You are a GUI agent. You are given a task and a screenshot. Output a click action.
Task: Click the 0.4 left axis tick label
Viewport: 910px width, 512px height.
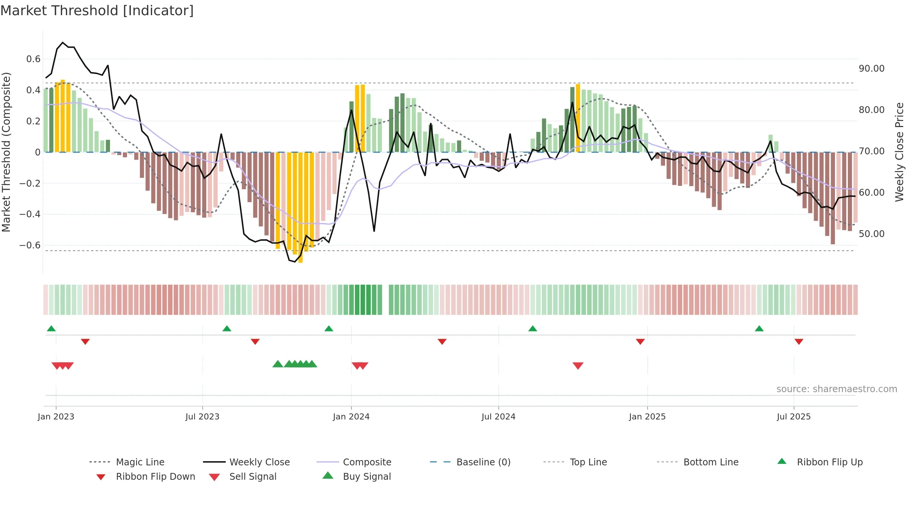coord(33,90)
